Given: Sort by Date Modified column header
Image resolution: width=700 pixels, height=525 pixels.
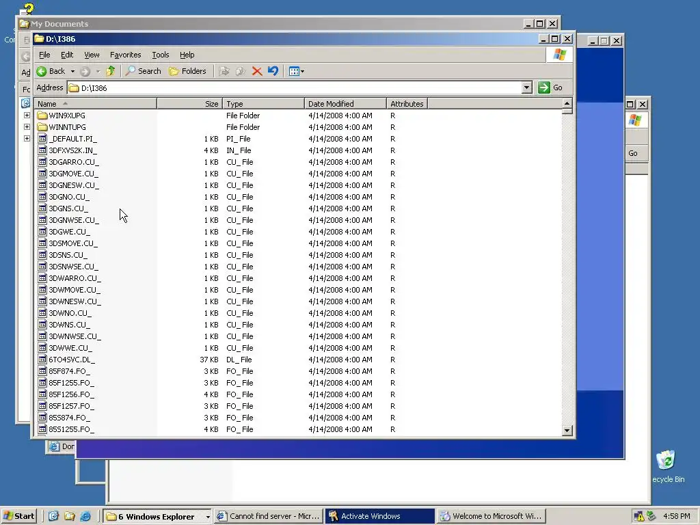Looking at the screenshot, I should click(x=345, y=104).
